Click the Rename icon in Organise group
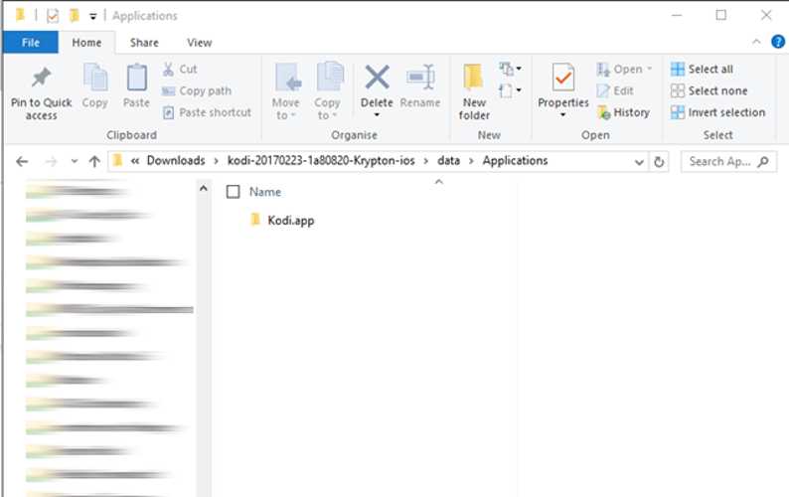 click(x=420, y=80)
